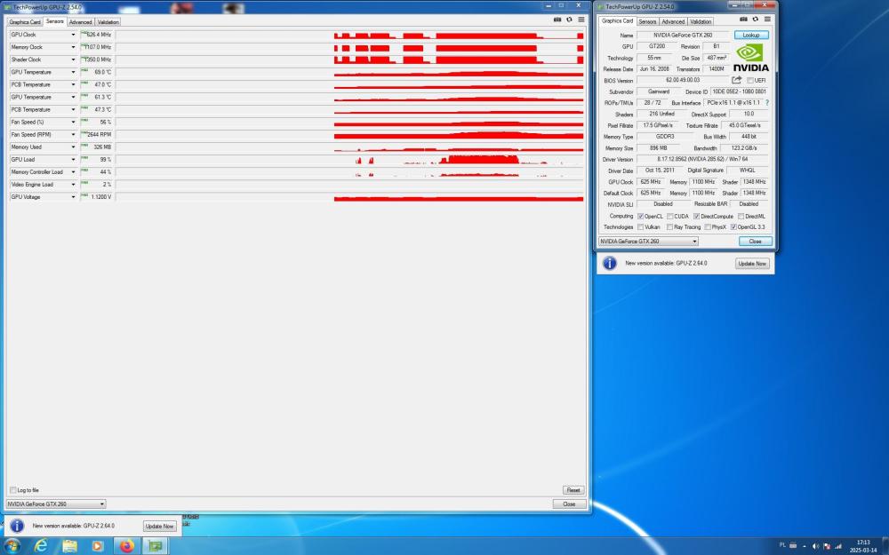
Task: Switch to Validation tab in Sensors window
Action: coord(108,22)
